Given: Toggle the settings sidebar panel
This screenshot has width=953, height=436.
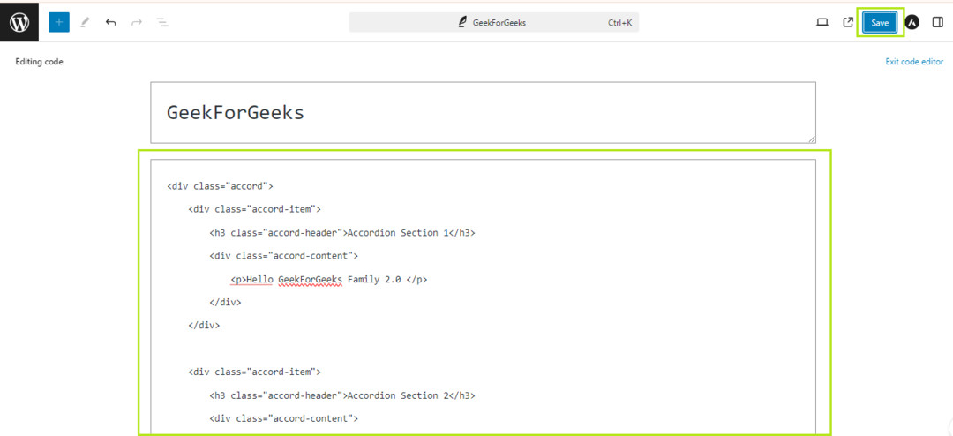Looking at the screenshot, I should [937, 22].
